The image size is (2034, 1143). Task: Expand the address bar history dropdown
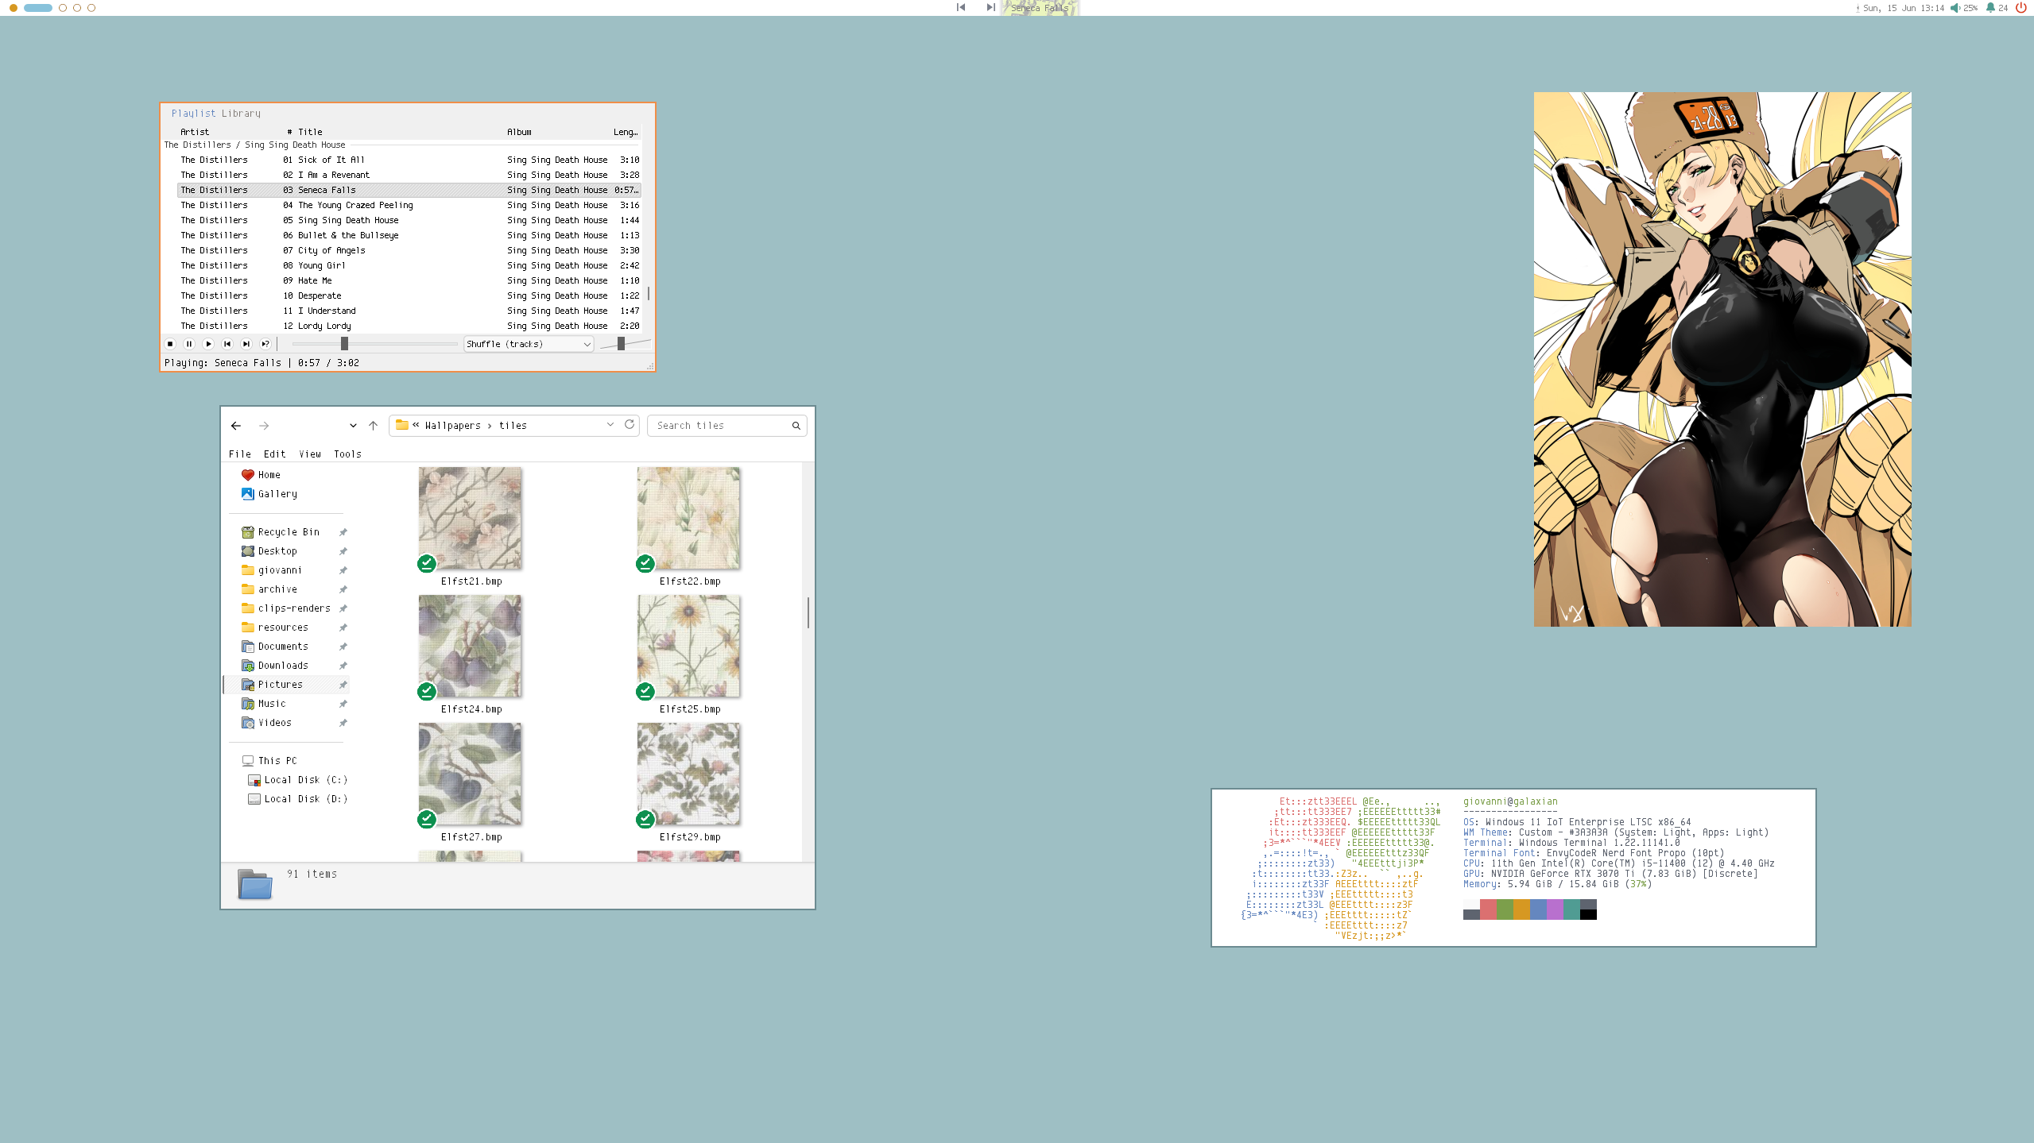[x=610, y=424]
